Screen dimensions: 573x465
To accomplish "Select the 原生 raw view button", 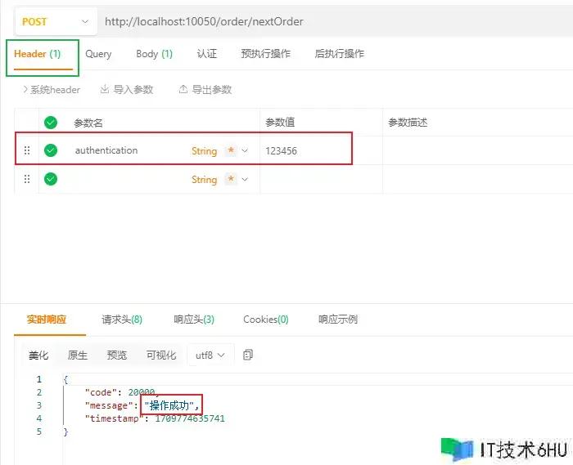I will (x=78, y=355).
